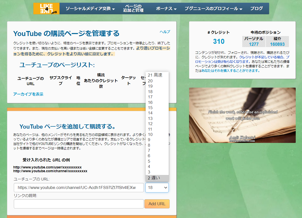Choose 17 credits from the dropdown list
The height and width of the screenshot is (218, 302).
[157, 97]
